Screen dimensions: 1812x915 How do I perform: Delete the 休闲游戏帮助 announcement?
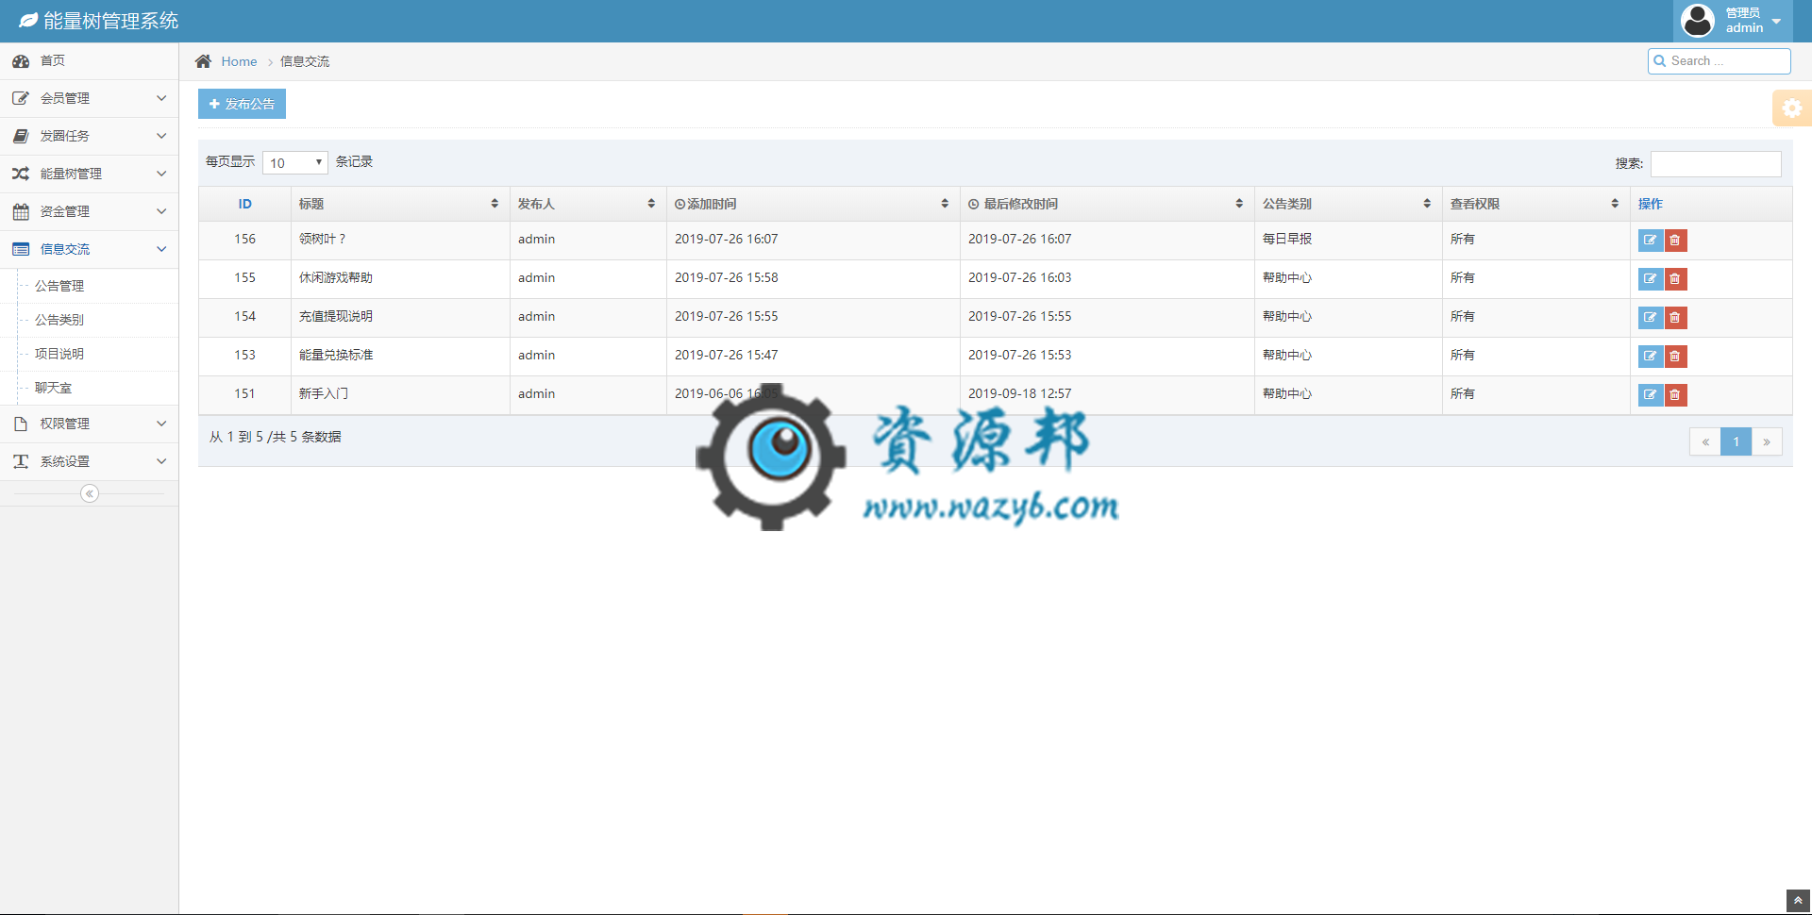pyautogui.click(x=1675, y=279)
